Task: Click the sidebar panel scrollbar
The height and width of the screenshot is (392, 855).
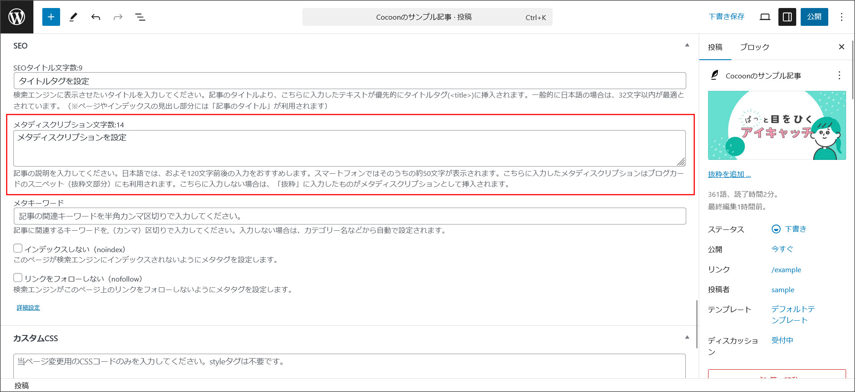Action: [x=852, y=69]
